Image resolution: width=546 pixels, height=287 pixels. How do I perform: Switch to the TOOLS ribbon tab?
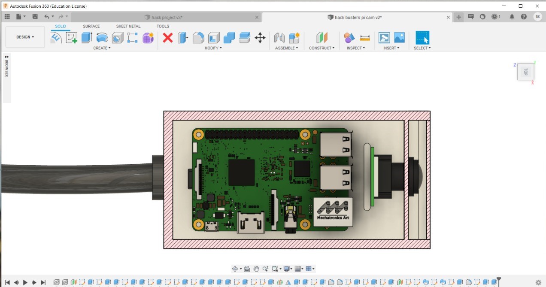(x=163, y=26)
